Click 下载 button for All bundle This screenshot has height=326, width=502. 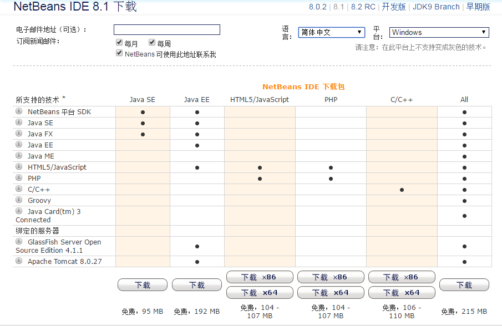tap(464, 285)
